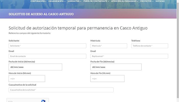179x102 pixels.
Task: Click the Causa/motivo de la solicitud label
Action: [x=23, y=85]
